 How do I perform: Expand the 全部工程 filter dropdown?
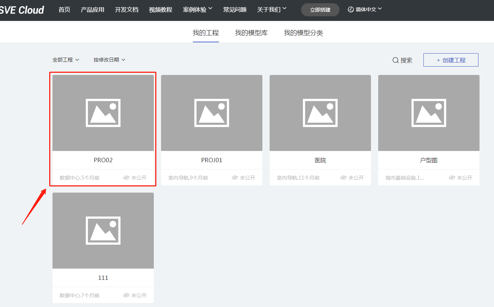pos(66,60)
